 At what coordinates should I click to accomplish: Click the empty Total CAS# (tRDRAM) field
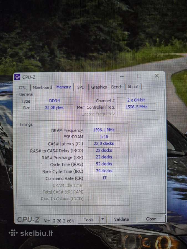pyautogui.click(x=104, y=192)
